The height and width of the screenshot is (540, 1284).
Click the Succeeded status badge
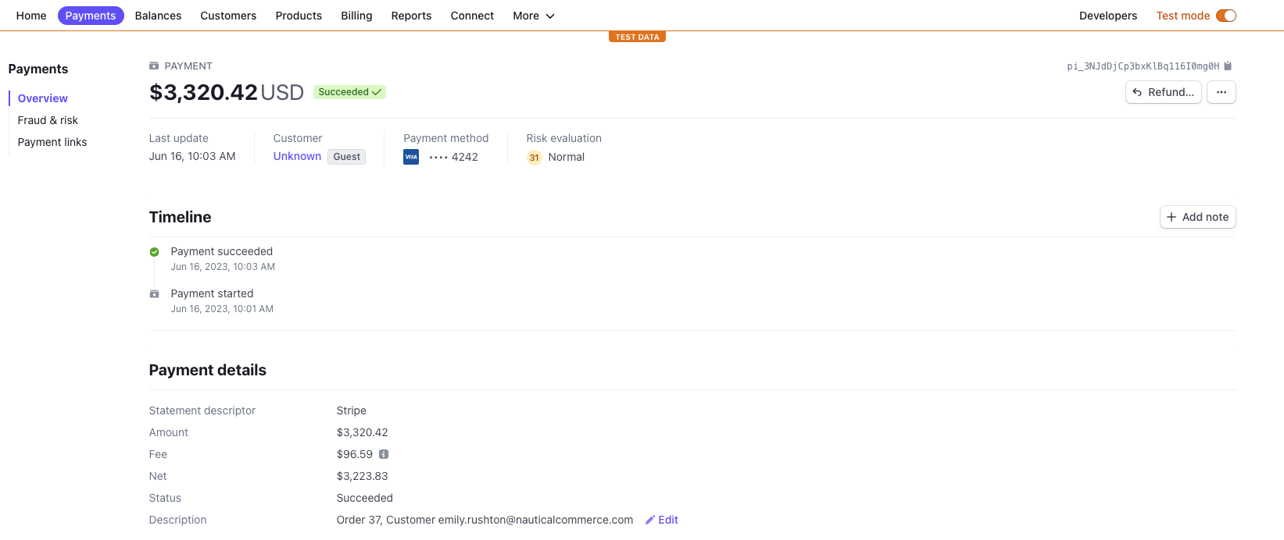[349, 92]
